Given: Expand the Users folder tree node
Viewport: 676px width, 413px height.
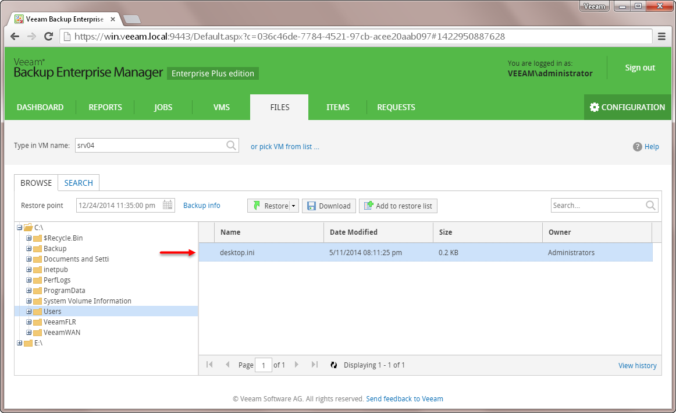Looking at the screenshot, I should coord(29,312).
